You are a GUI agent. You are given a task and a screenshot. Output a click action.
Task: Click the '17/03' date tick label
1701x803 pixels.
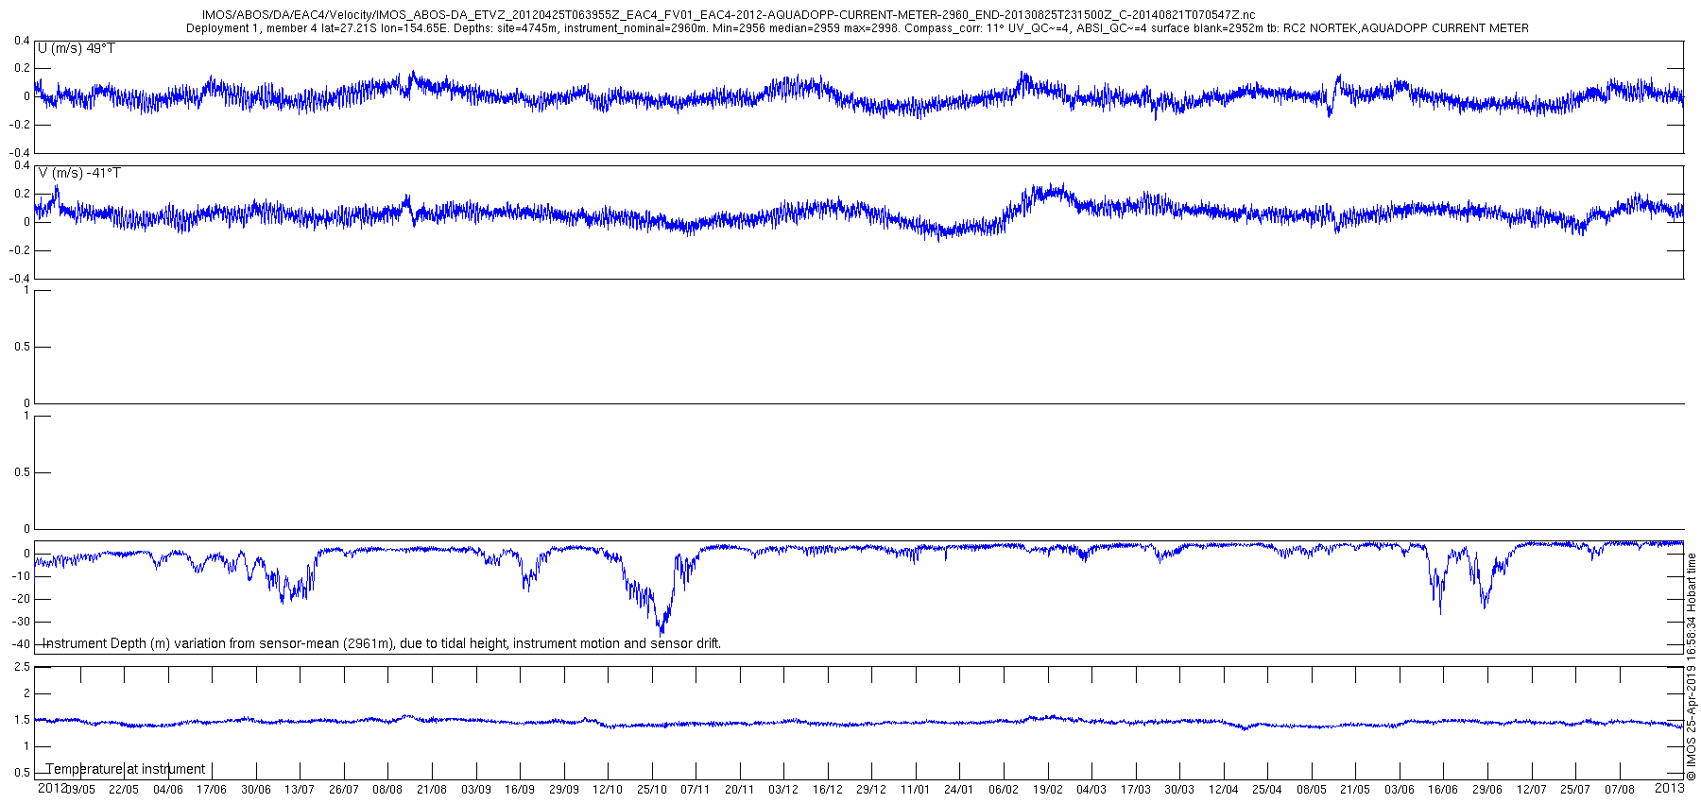[x=1136, y=790]
